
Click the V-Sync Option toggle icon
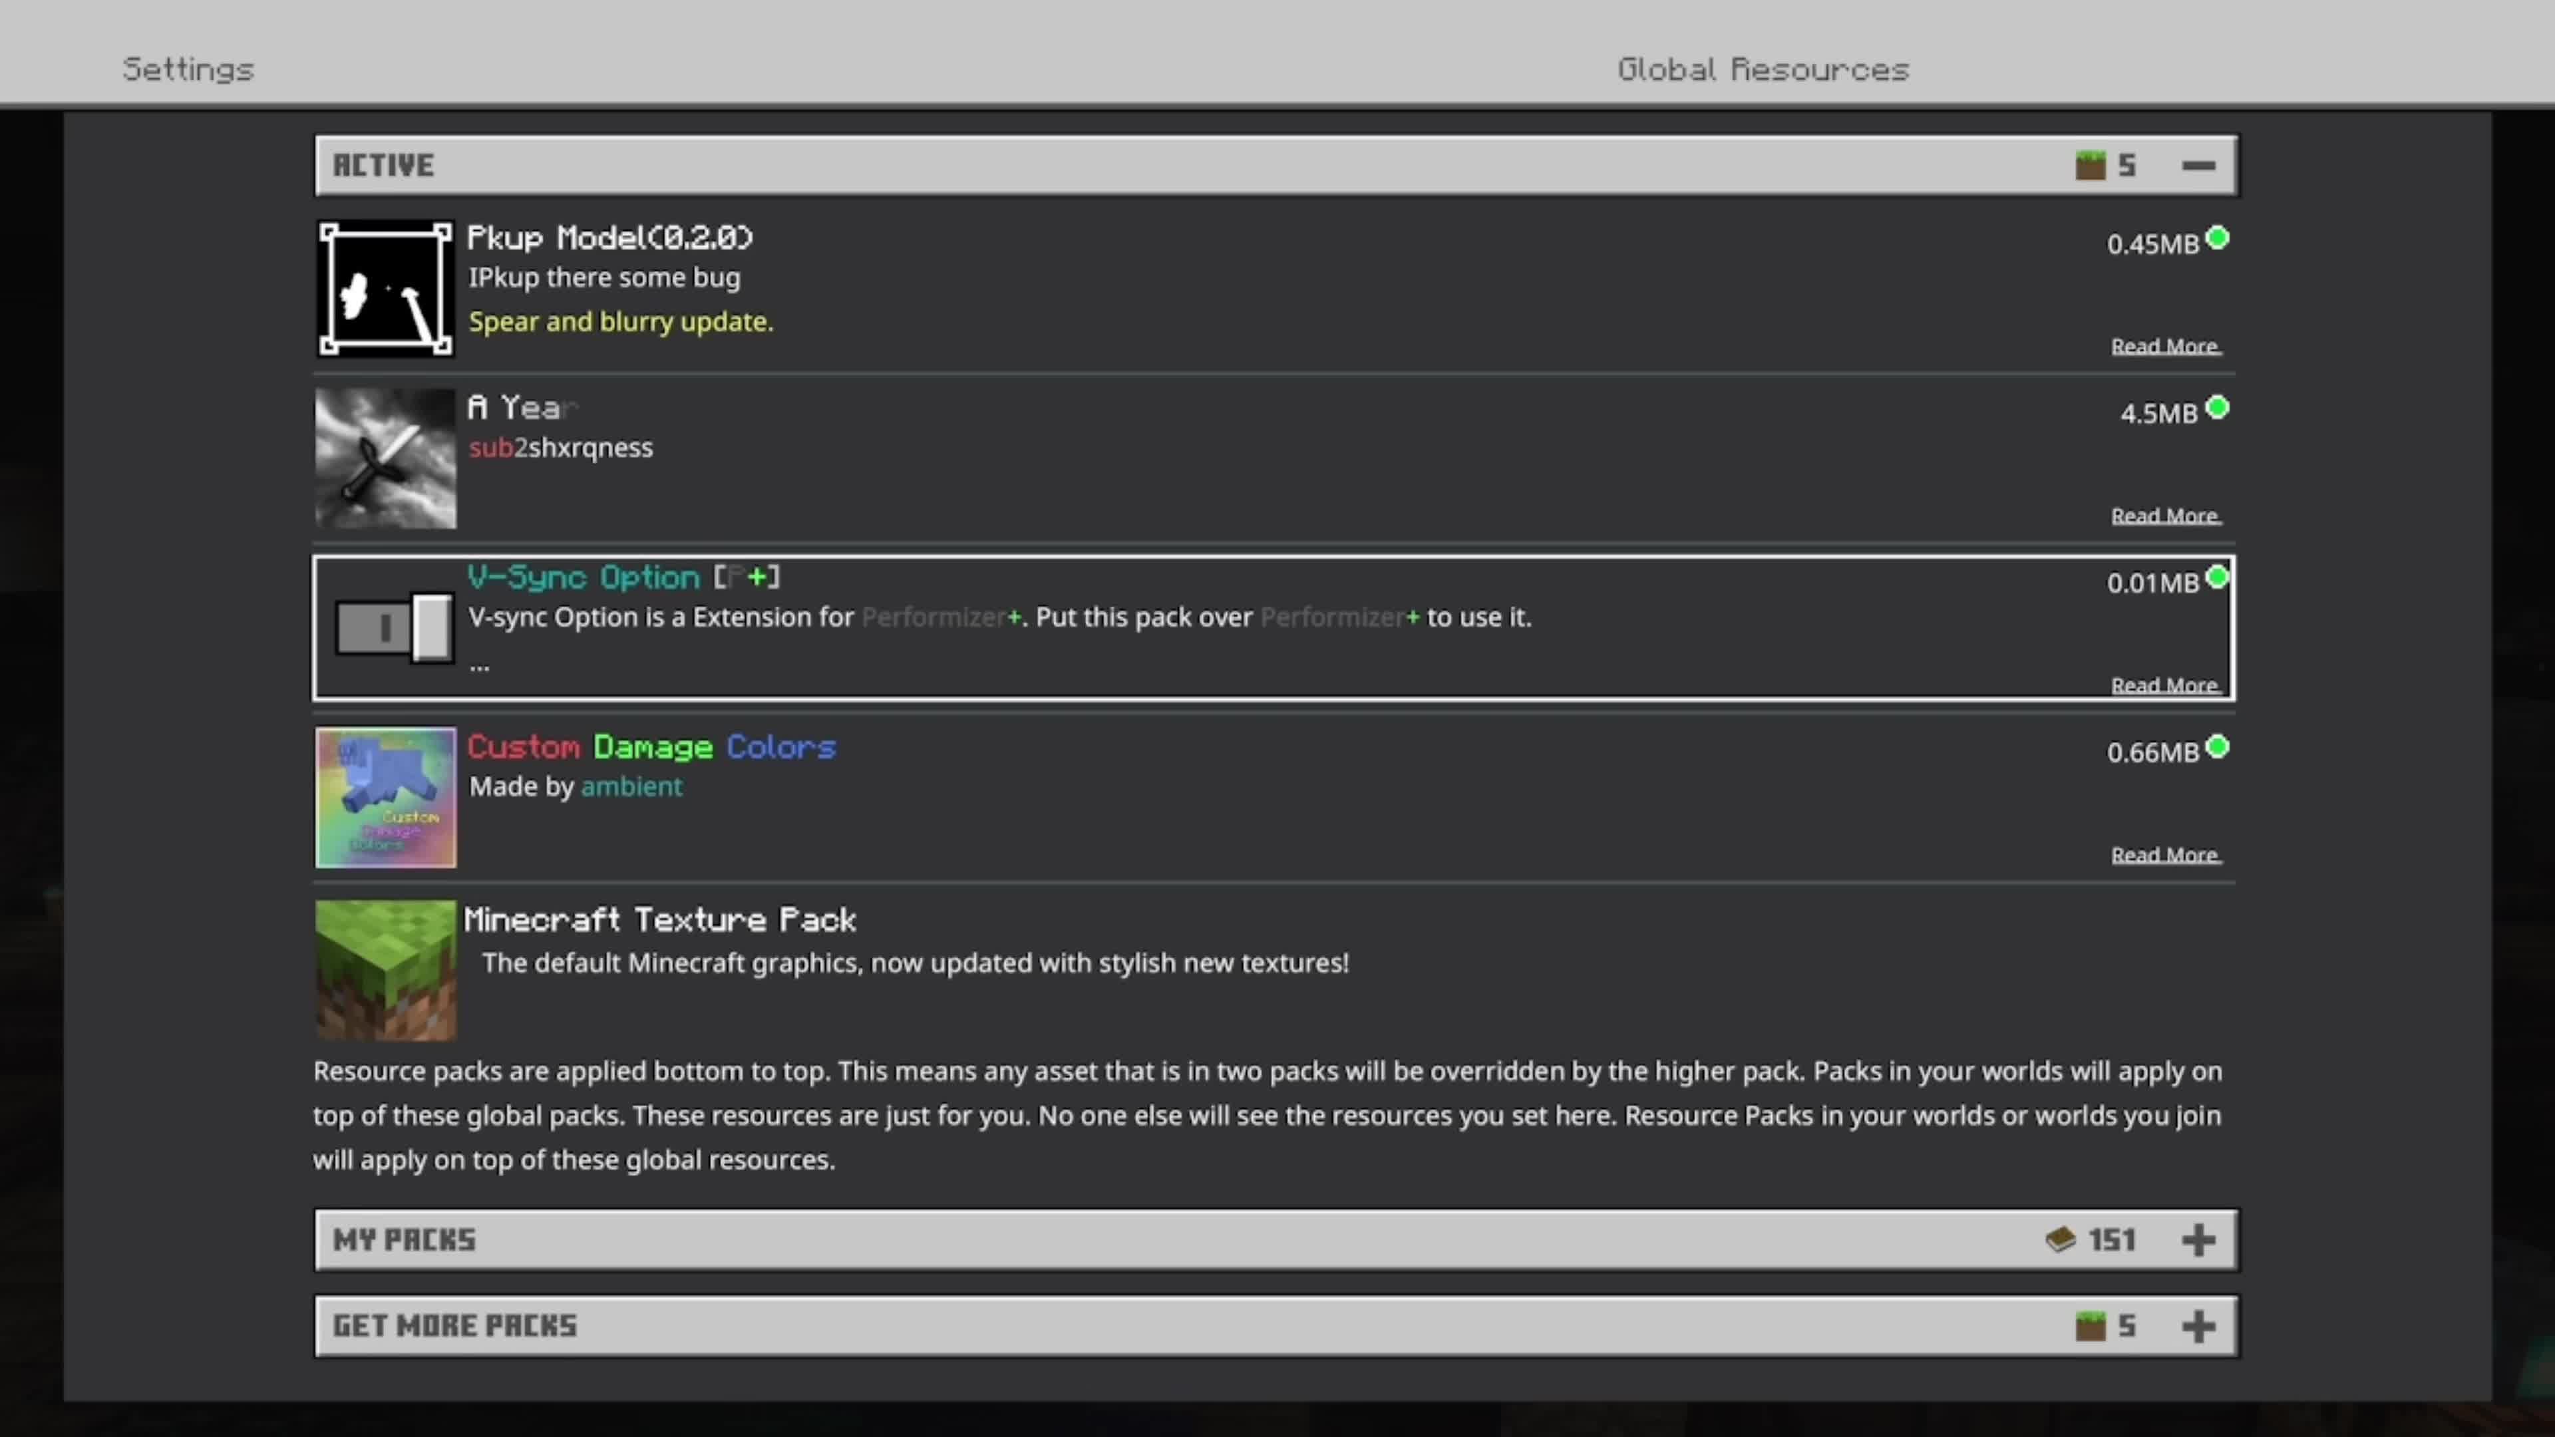pyautogui.click(x=394, y=628)
